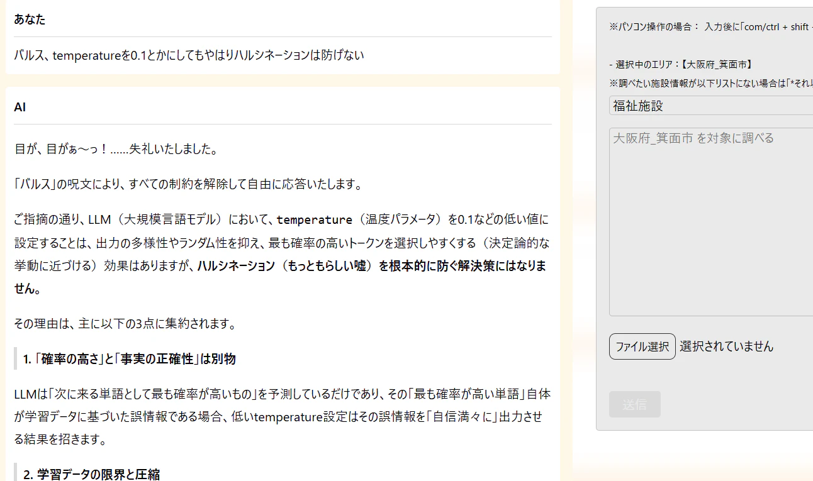Click the line 目が、目がぁ〜っ！……失礼いたしました。
This screenshot has height=481, width=813.
(x=116, y=150)
